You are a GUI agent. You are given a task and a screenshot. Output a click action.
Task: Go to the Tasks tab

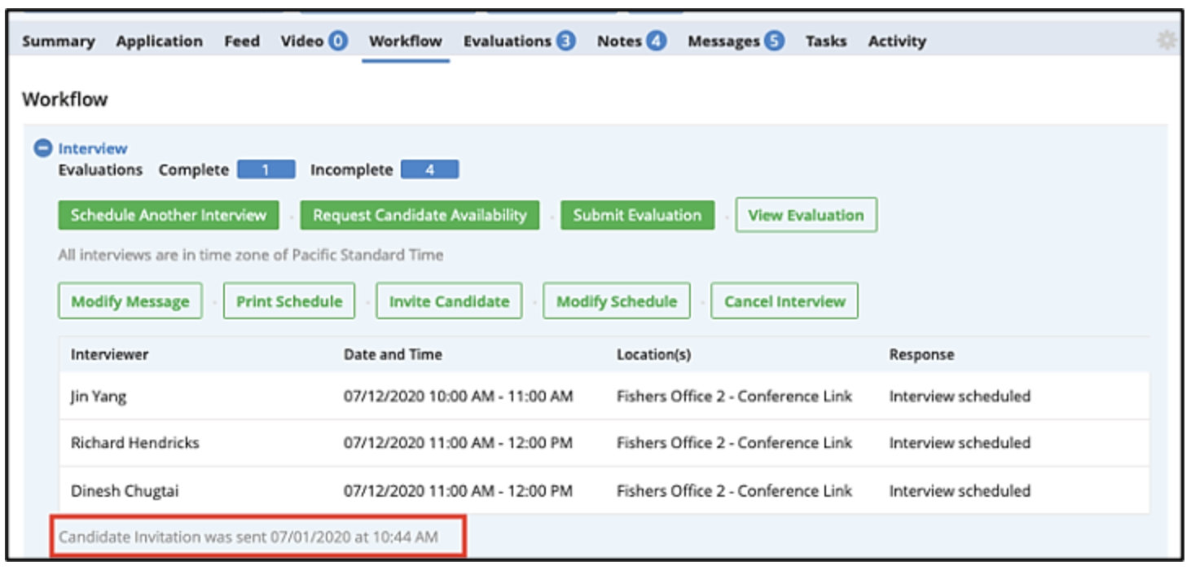coord(826,41)
